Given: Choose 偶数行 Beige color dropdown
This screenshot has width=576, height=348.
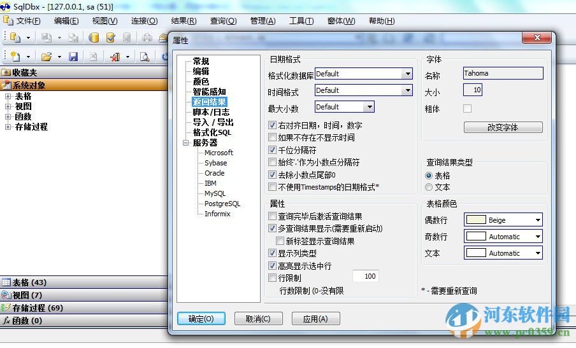Looking at the screenshot, I should click(x=503, y=220).
